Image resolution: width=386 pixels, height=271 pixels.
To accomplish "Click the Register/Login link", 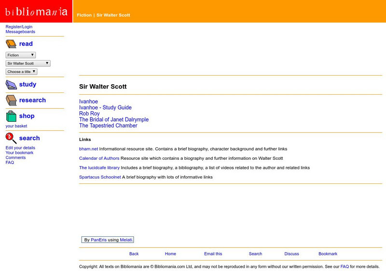I will [x=19, y=27].
